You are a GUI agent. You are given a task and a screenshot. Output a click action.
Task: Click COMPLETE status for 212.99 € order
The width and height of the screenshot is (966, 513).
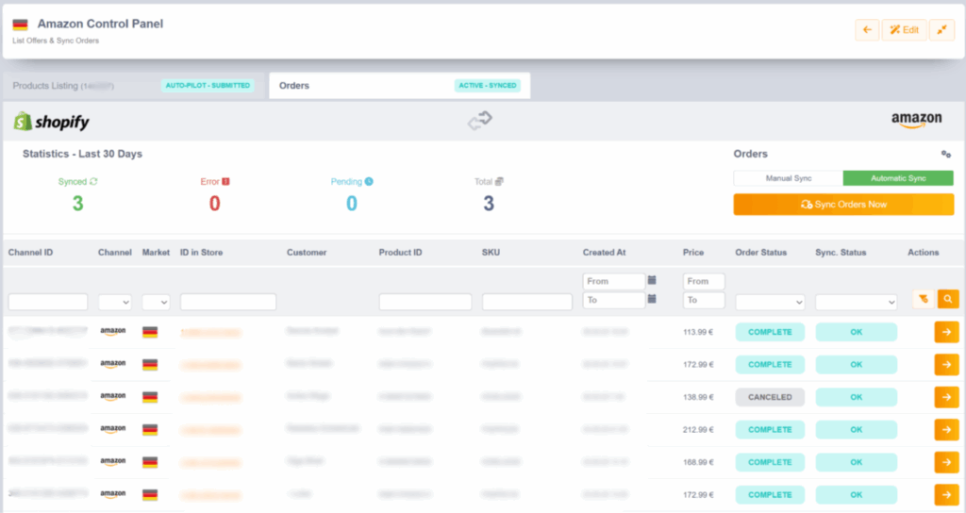pyautogui.click(x=770, y=430)
